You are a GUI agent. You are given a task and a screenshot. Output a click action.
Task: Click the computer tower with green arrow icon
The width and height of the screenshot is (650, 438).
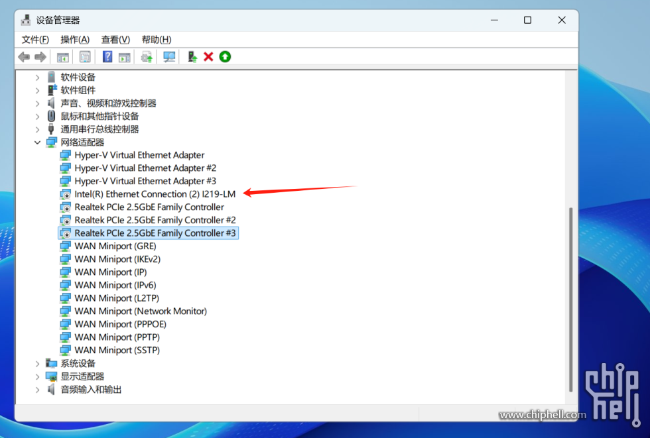coord(192,57)
